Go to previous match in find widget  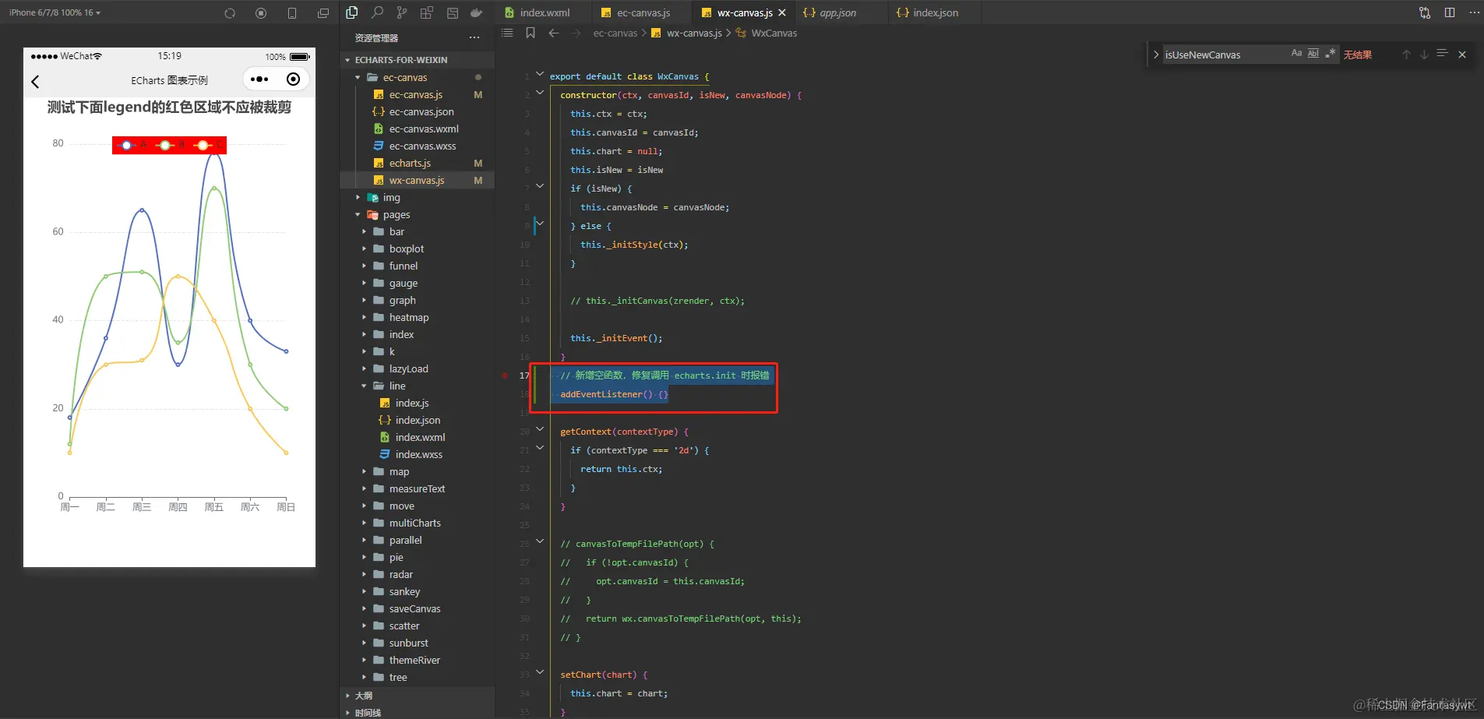1406,55
